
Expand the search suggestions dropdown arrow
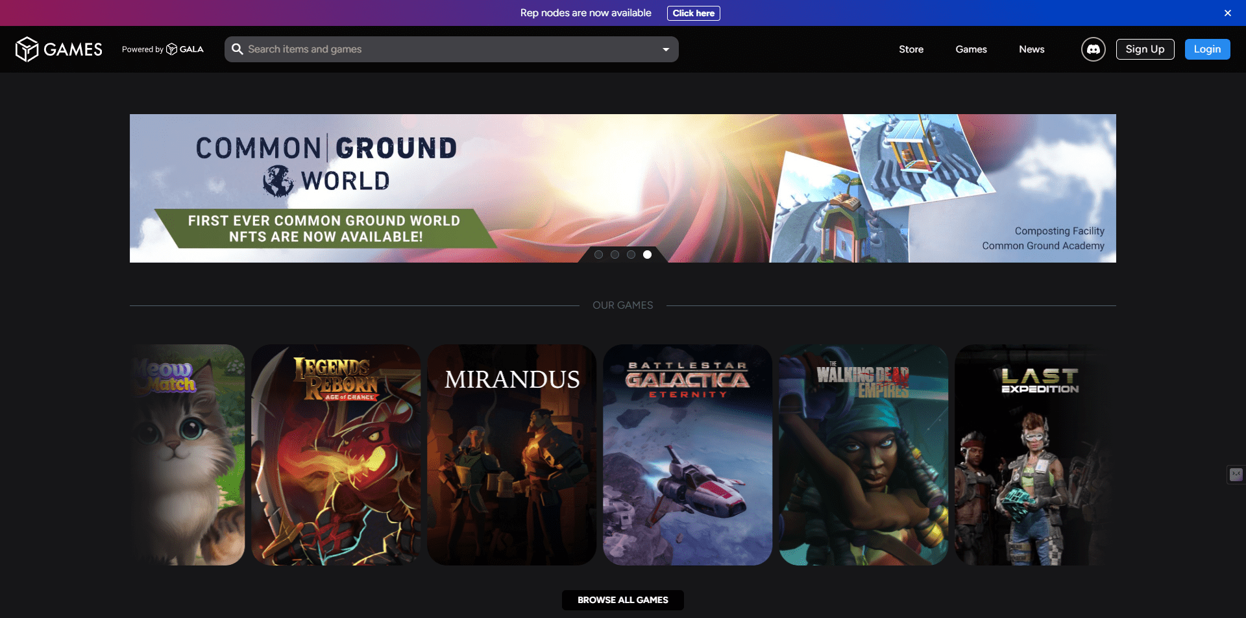pos(666,49)
